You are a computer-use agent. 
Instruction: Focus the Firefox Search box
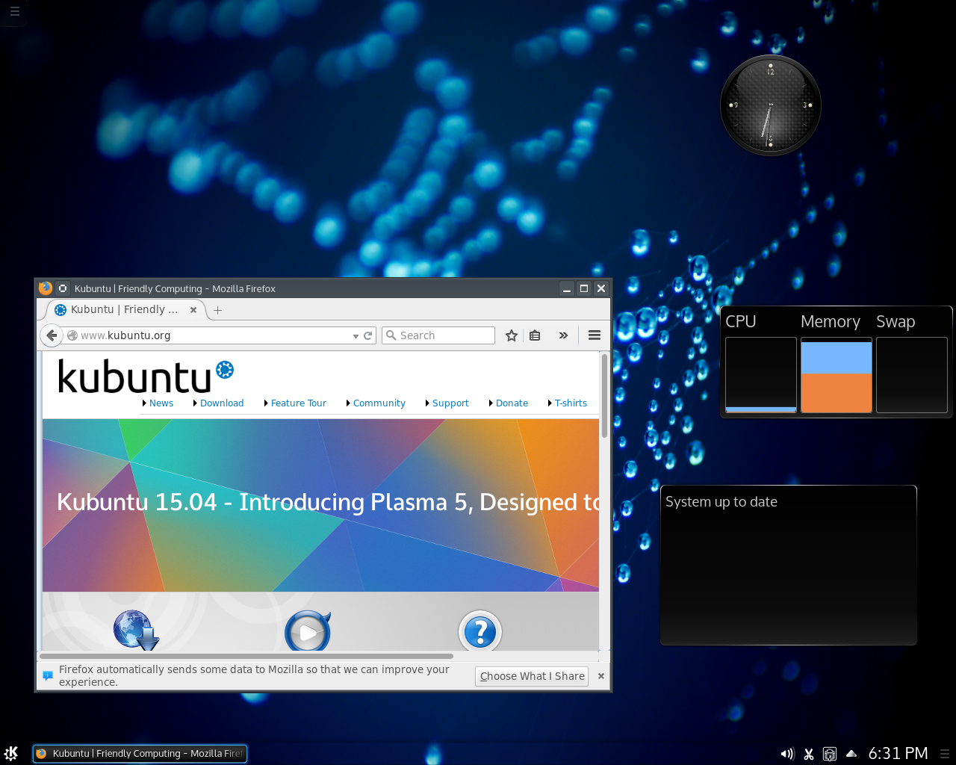pos(438,335)
